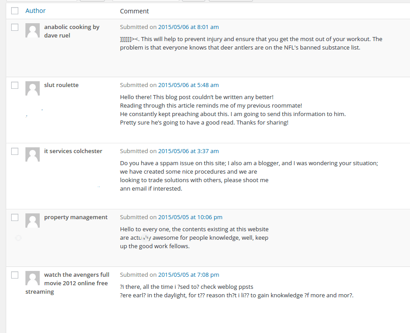Click the avatar for it services colchester
The image size is (410, 333).
pos(32,155)
